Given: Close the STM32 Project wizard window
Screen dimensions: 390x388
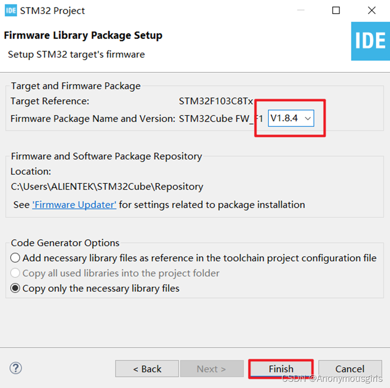Looking at the screenshot, I should point(372,10).
